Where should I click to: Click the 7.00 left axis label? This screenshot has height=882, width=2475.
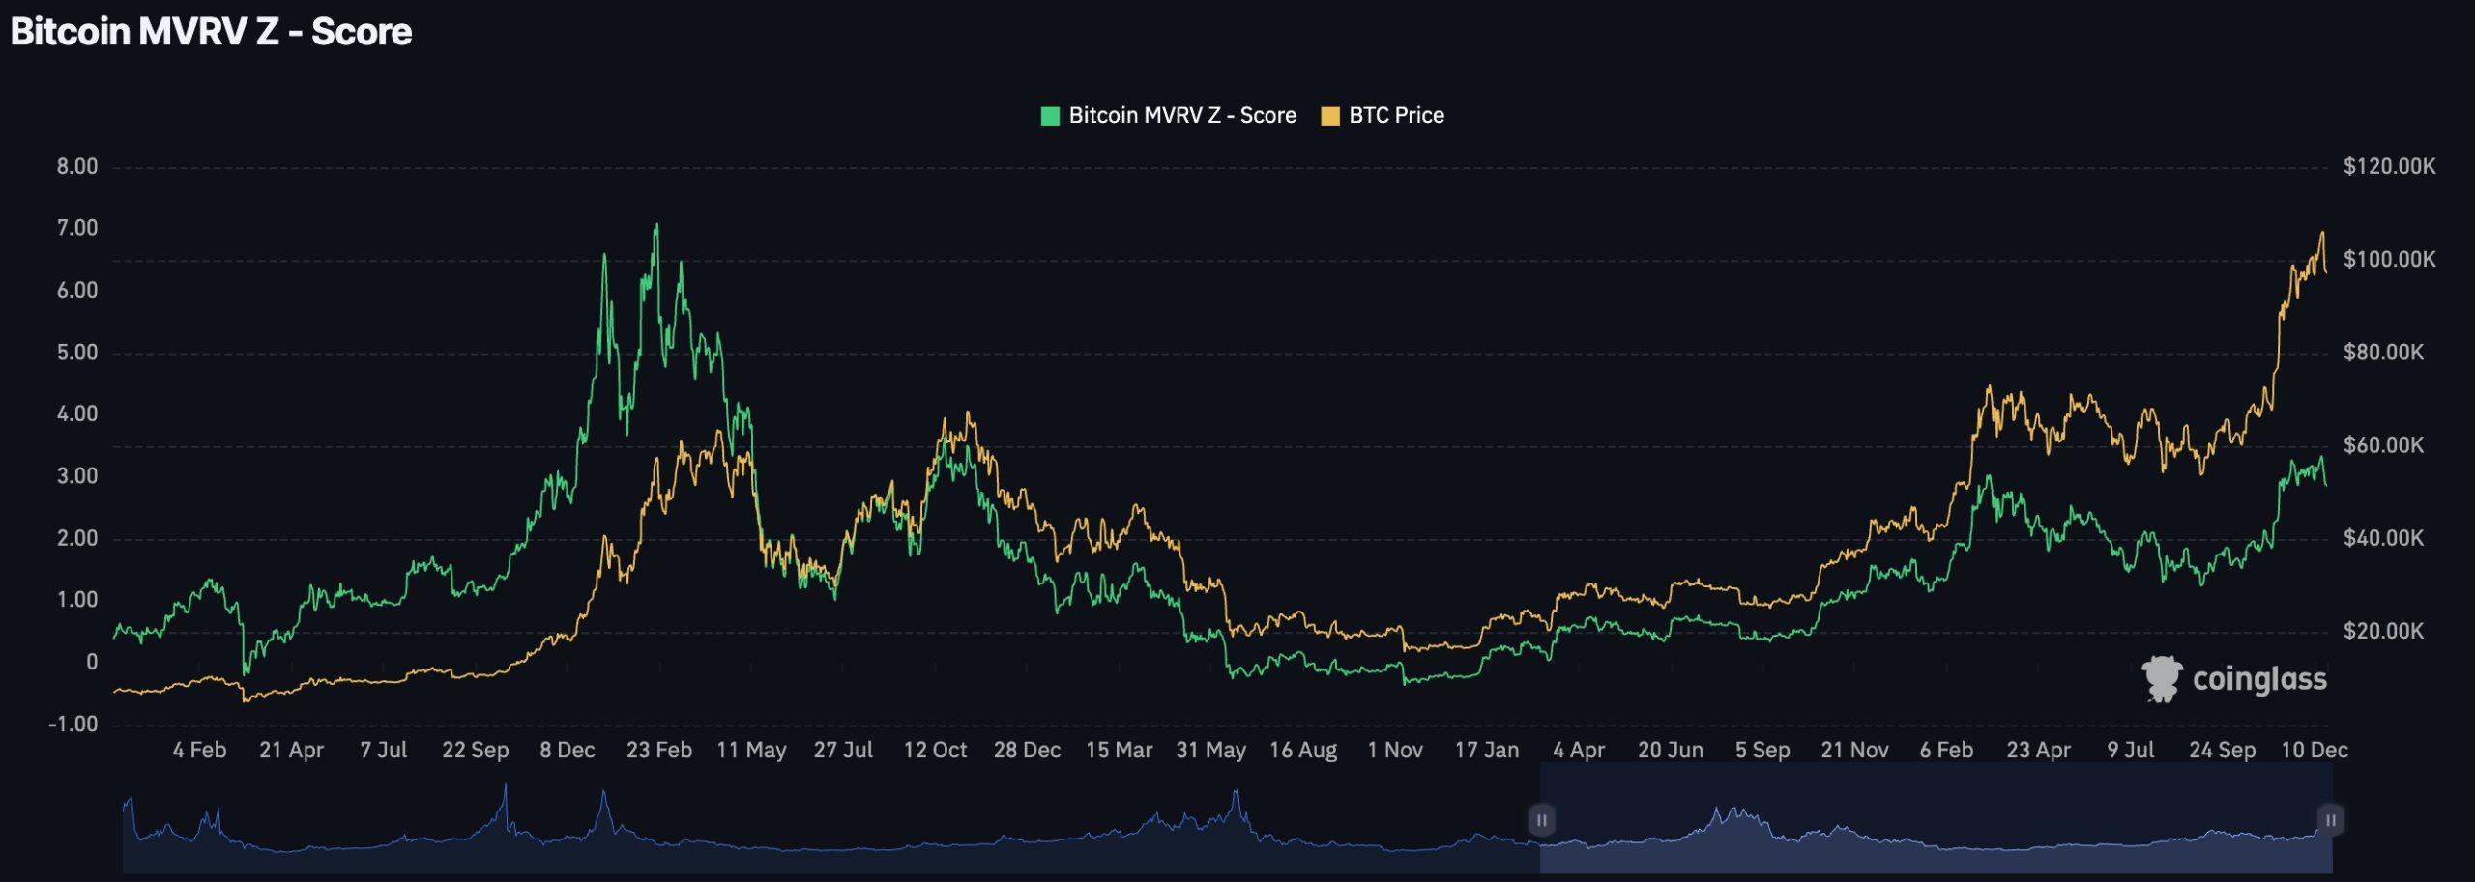click(x=77, y=228)
